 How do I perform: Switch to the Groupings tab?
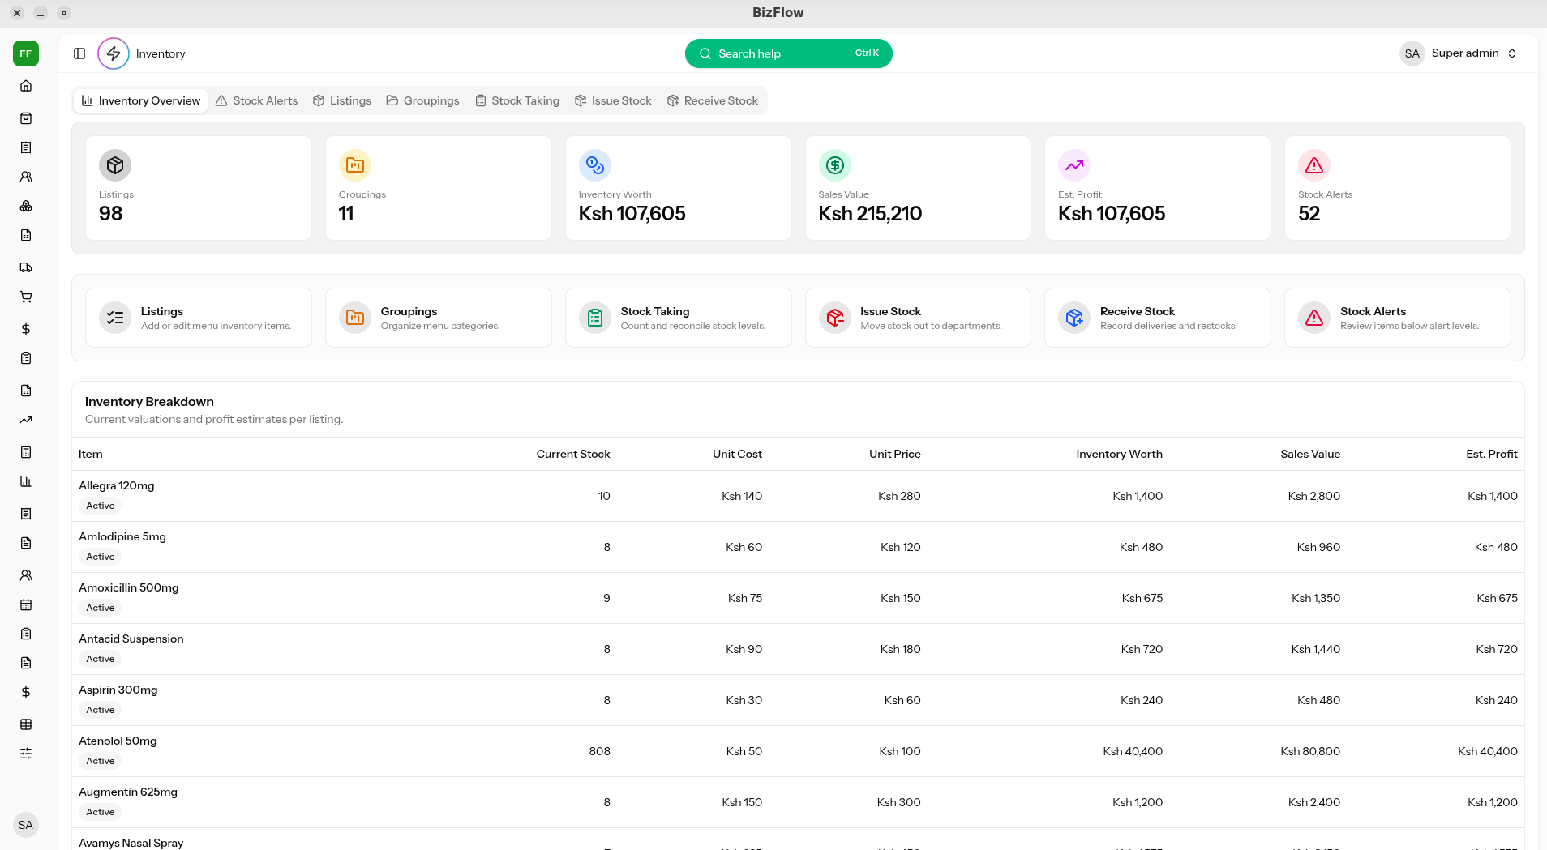[x=422, y=100]
